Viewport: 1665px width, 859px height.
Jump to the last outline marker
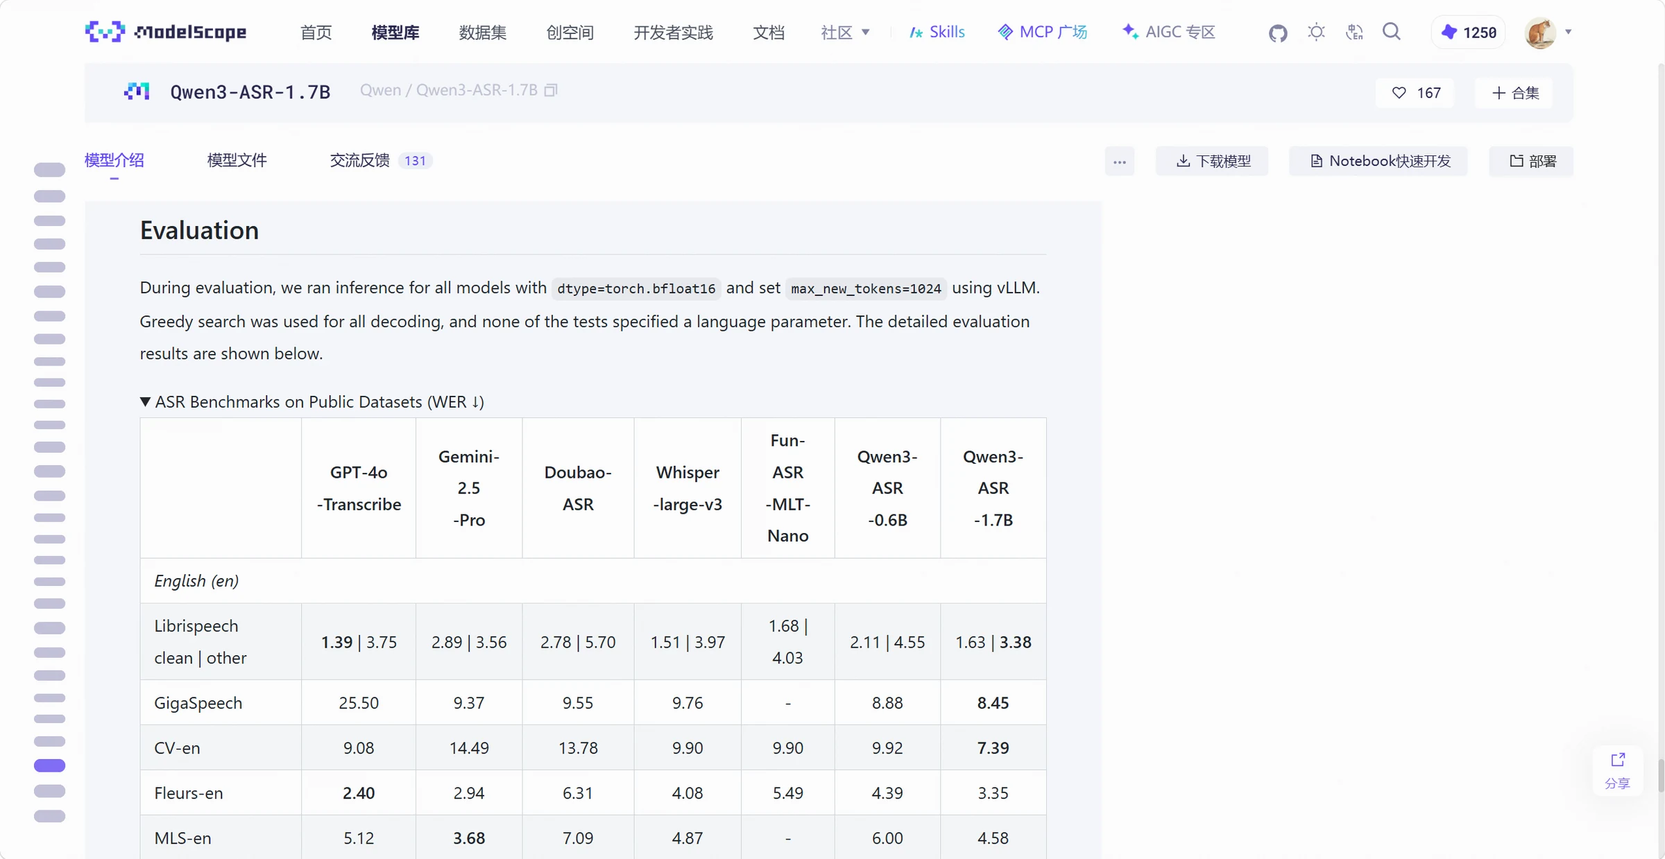pos(49,816)
